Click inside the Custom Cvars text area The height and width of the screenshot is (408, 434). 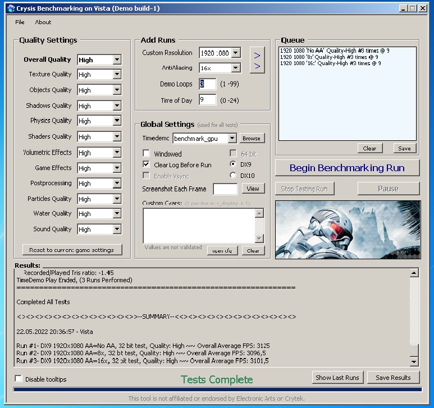(x=199, y=226)
